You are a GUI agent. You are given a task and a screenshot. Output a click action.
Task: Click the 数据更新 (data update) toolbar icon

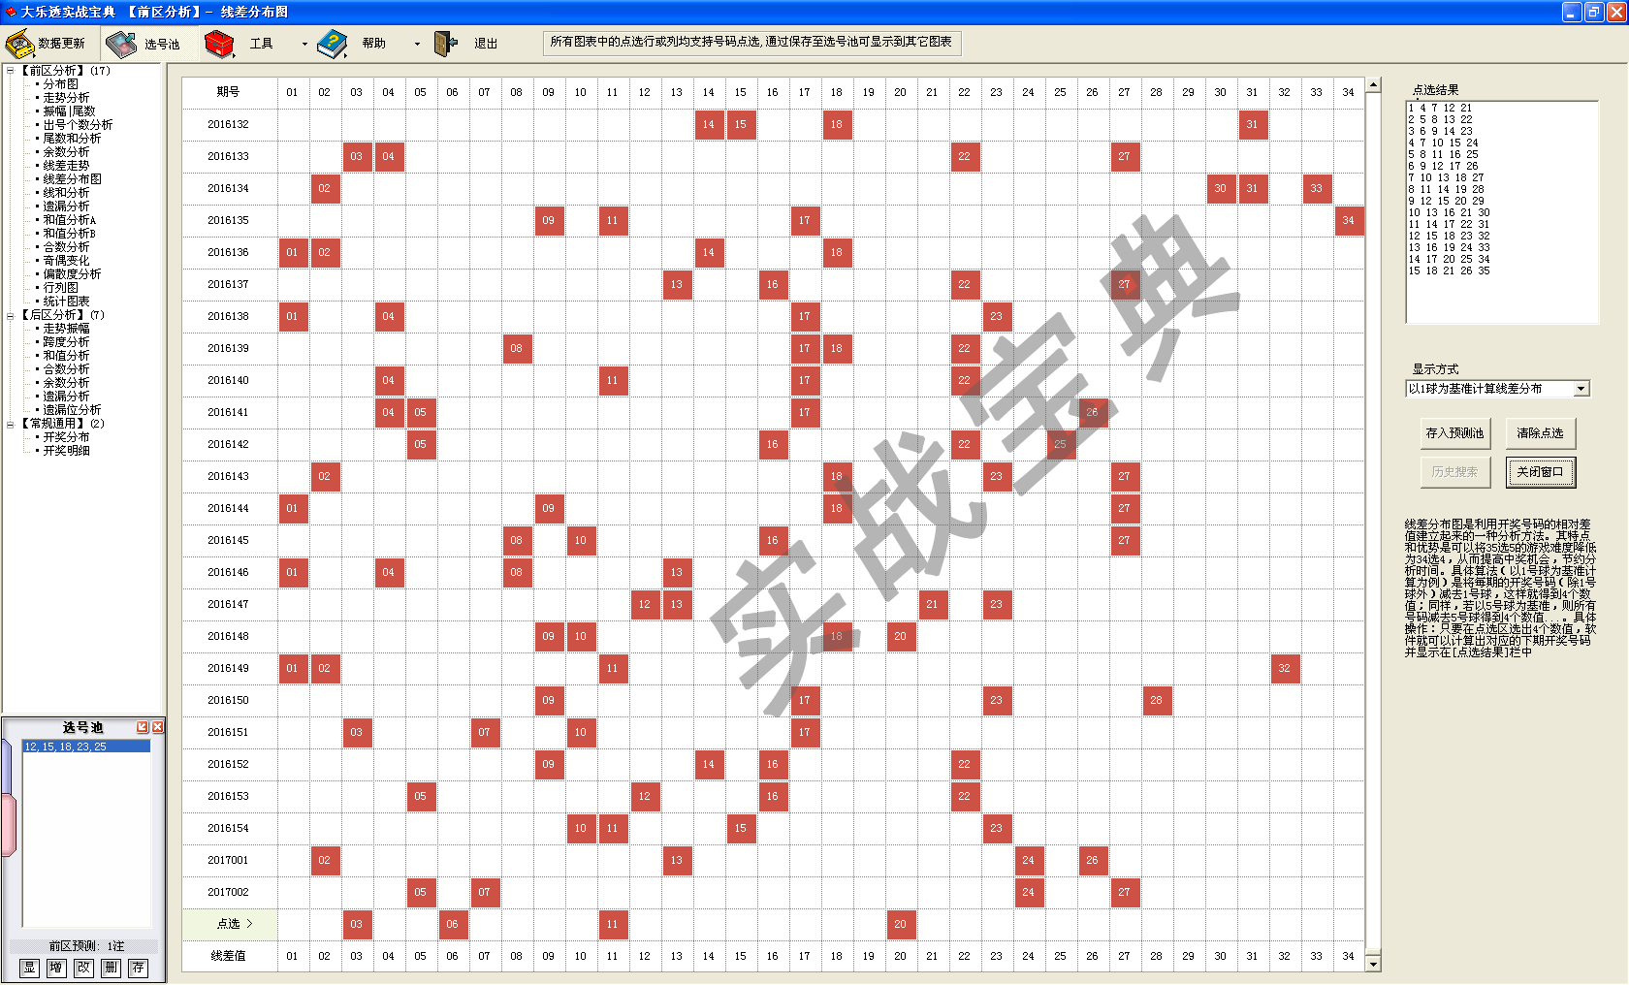coord(19,44)
